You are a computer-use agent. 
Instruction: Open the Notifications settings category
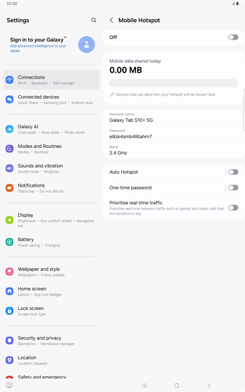(51, 188)
